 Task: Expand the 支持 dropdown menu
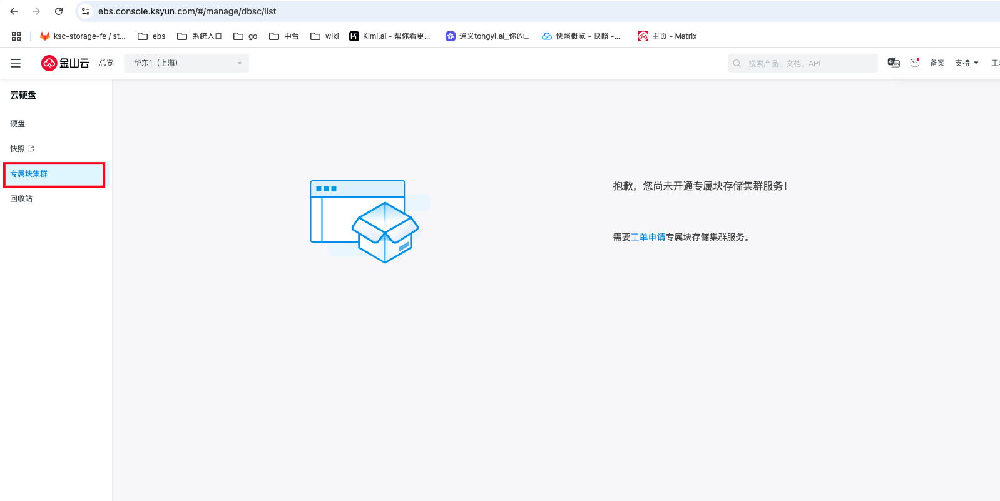tap(967, 63)
